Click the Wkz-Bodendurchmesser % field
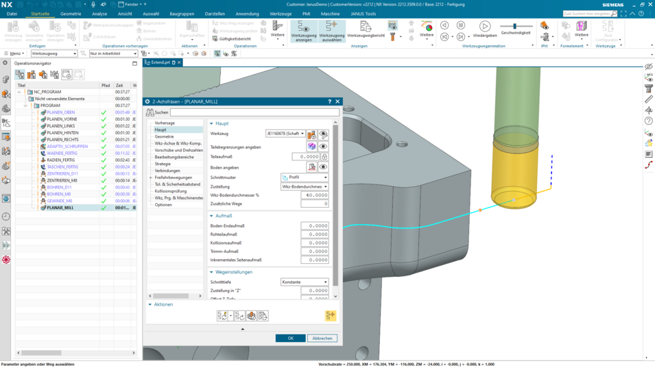 coord(315,195)
